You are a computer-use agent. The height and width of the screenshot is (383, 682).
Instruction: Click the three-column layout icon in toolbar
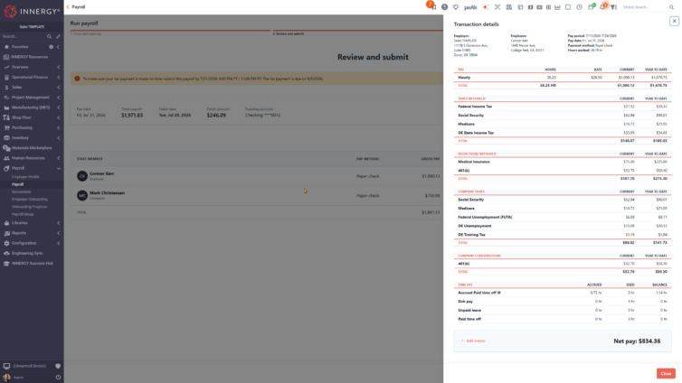coord(548,7)
